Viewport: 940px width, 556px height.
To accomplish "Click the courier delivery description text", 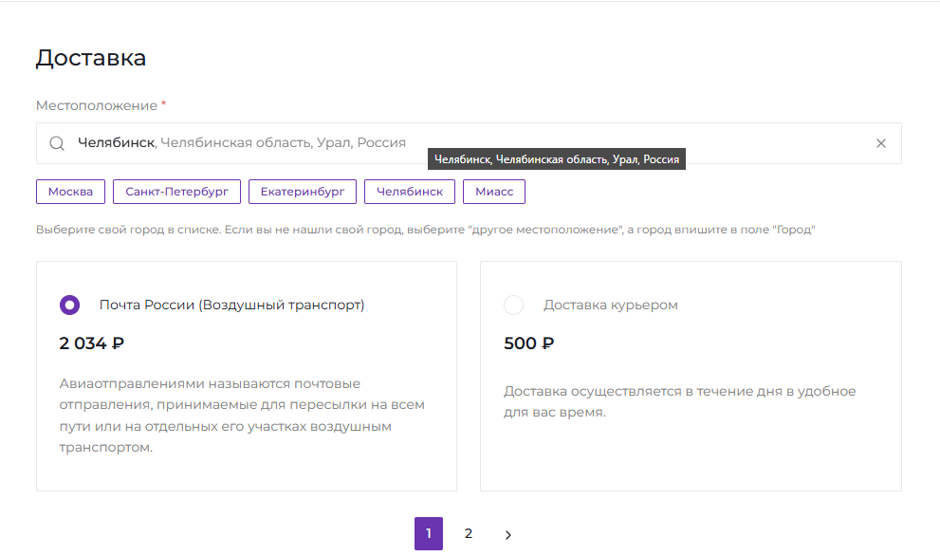I will click(x=679, y=401).
